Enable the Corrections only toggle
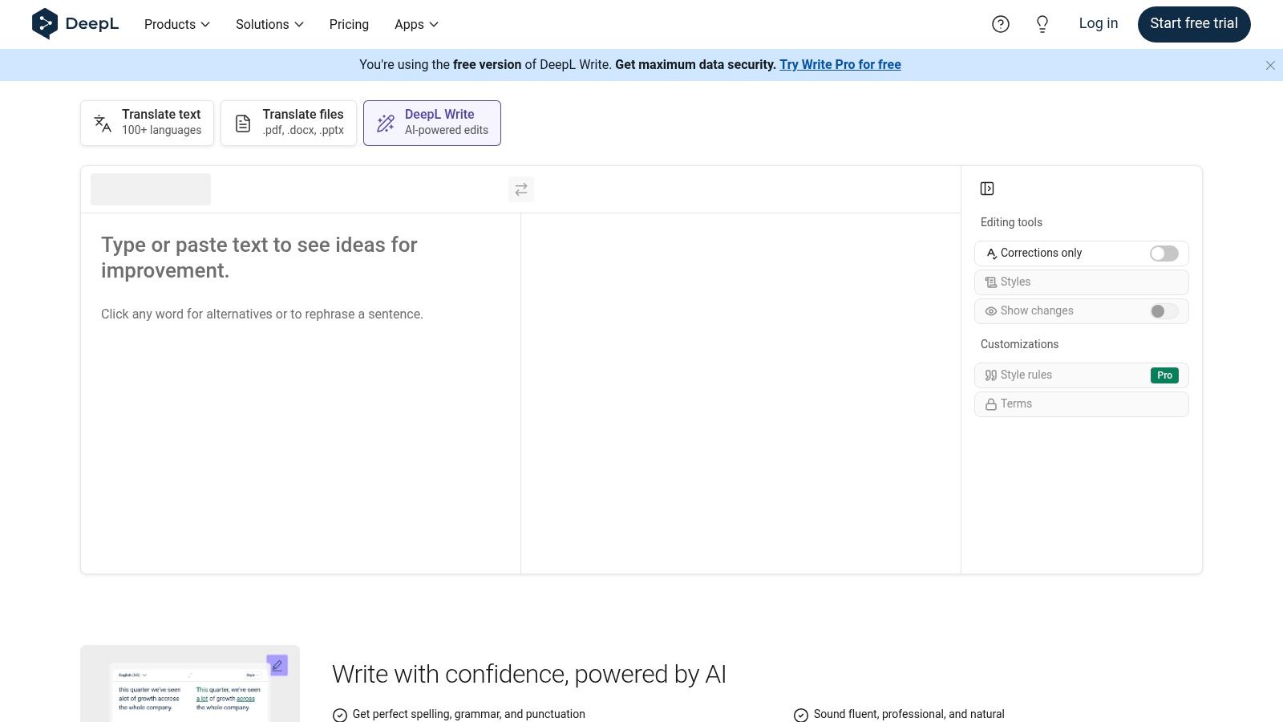The image size is (1283, 722). coord(1163,253)
